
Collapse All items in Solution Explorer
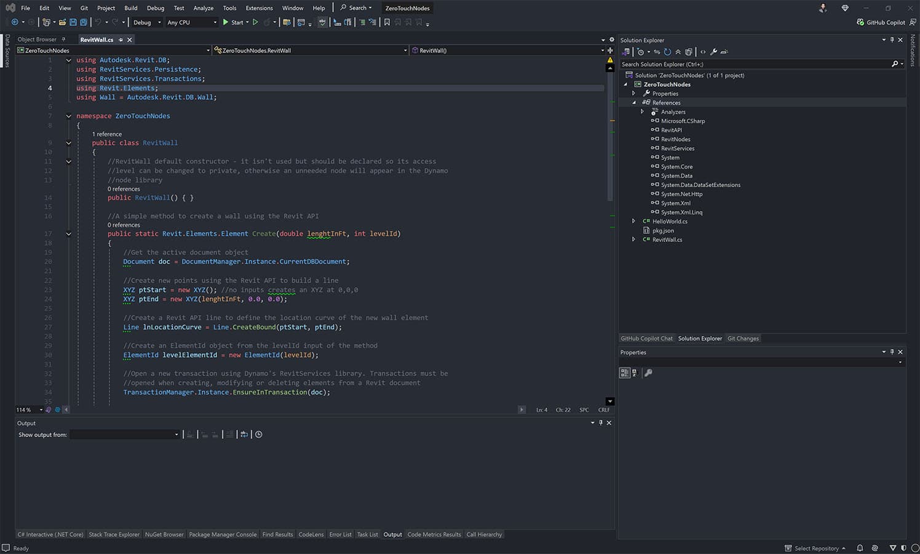pos(678,52)
